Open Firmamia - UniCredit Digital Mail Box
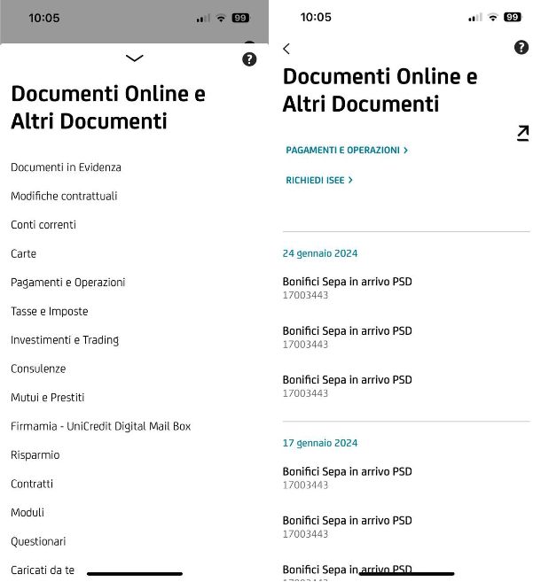Viewport: 541px width, 582px height. [100, 426]
